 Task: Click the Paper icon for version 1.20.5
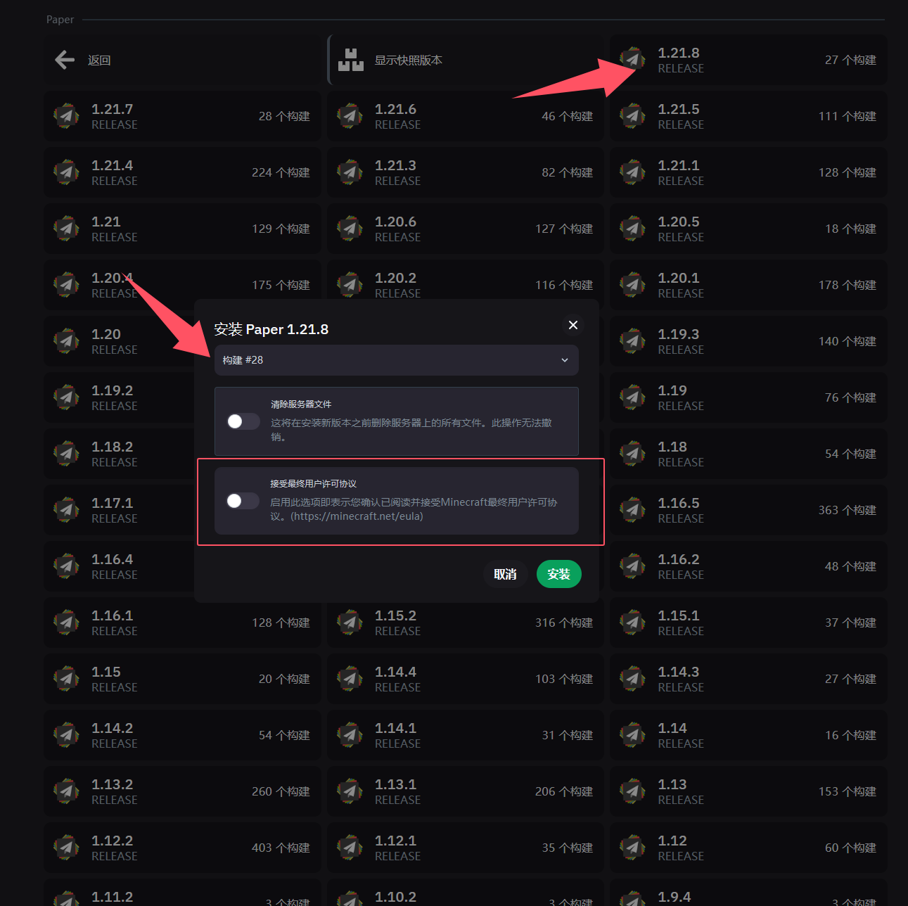632,229
